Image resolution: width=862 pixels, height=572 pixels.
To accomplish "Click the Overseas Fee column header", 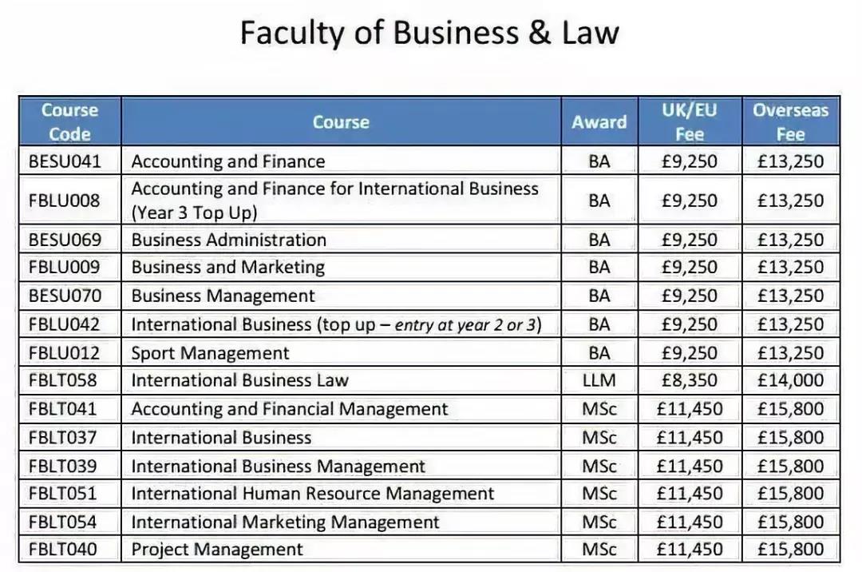I will tap(790, 122).
